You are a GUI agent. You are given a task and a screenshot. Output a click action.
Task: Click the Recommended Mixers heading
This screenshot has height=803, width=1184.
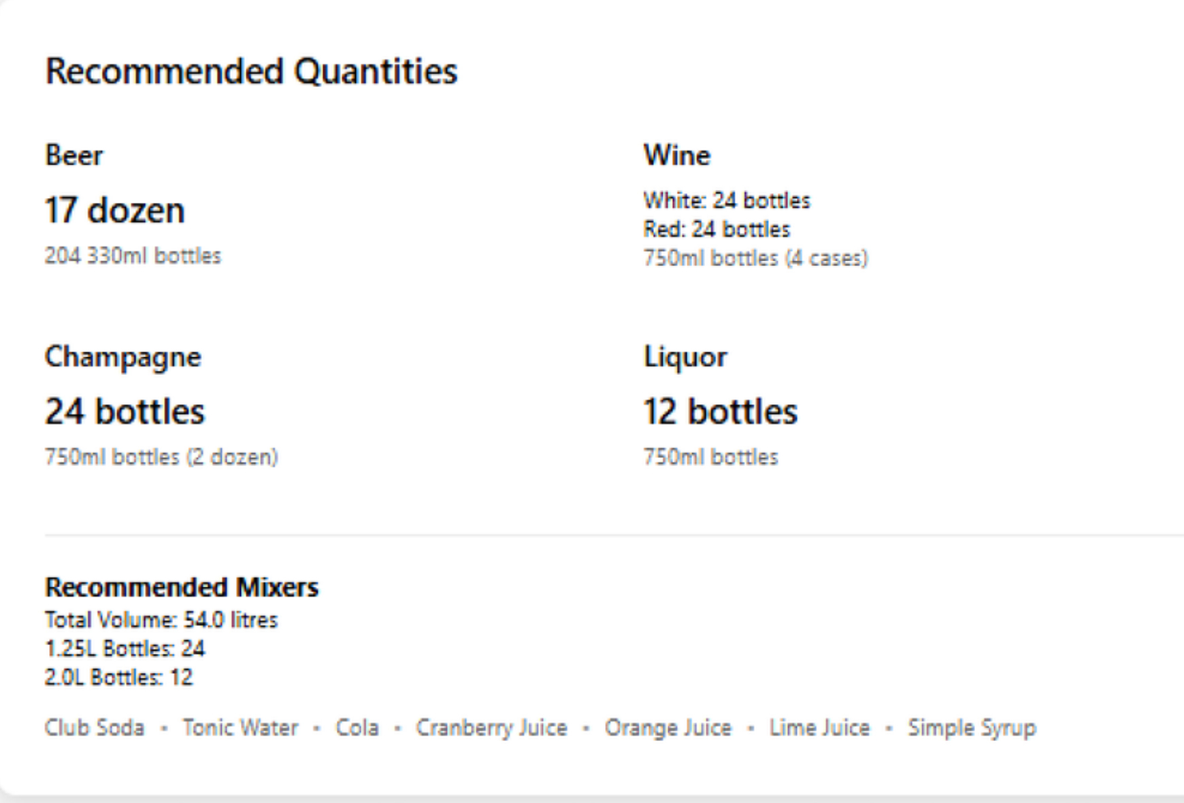pyautogui.click(x=182, y=587)
